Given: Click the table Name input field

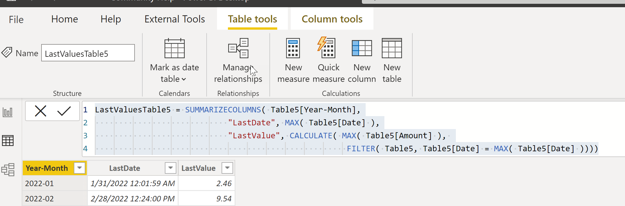Looking at the screenshot, I should tap(88, 53).
